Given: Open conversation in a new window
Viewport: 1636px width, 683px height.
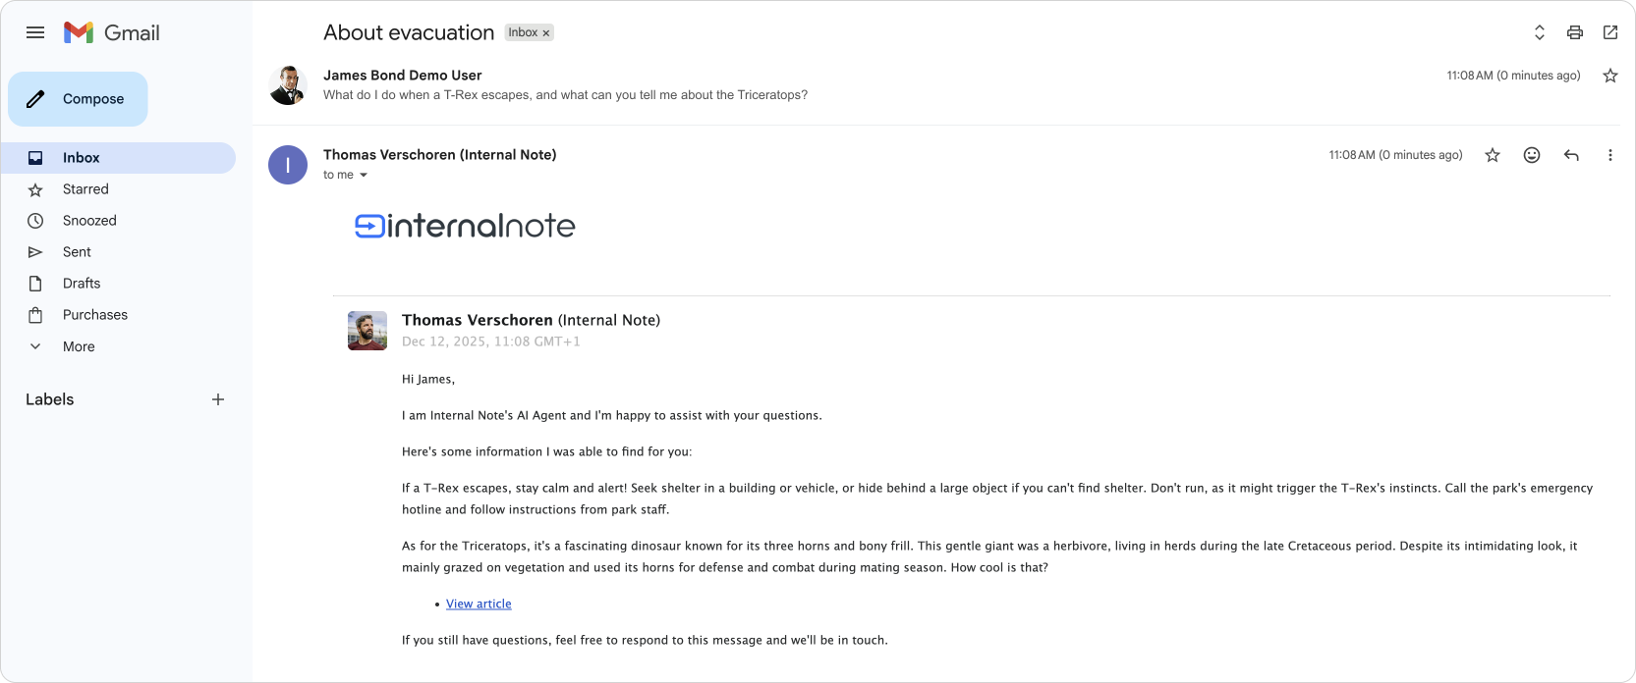Looking at the screenshot, I should [1610, 32].
